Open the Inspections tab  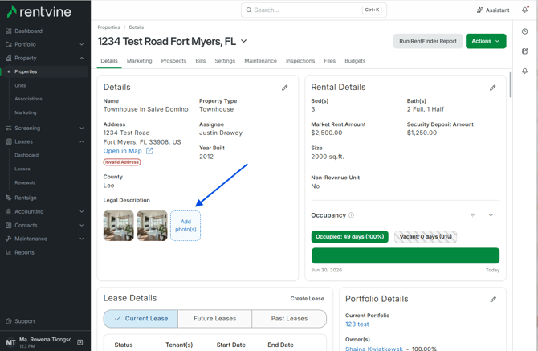click(300, 61)
